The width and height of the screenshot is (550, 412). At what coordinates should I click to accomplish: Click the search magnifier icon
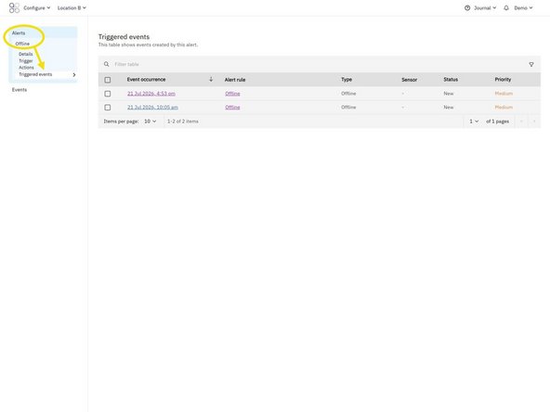coord(106,64)
